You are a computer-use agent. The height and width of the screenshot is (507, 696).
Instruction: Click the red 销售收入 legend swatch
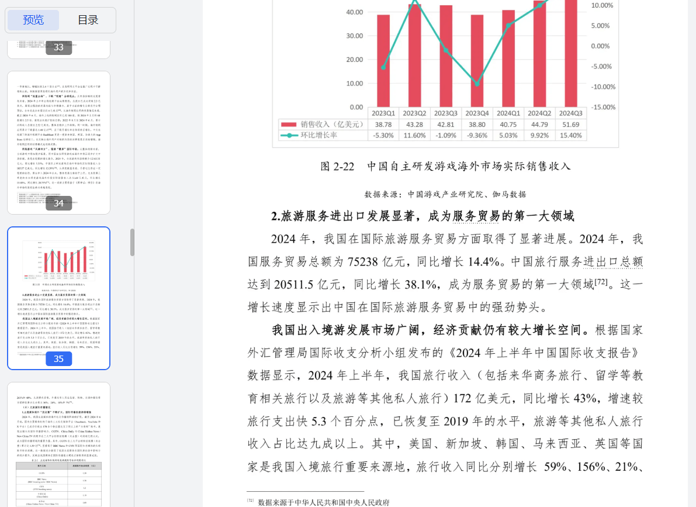[289, 124]
